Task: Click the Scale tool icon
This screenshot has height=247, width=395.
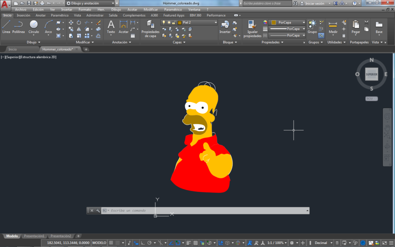Action: coord(79,36)
